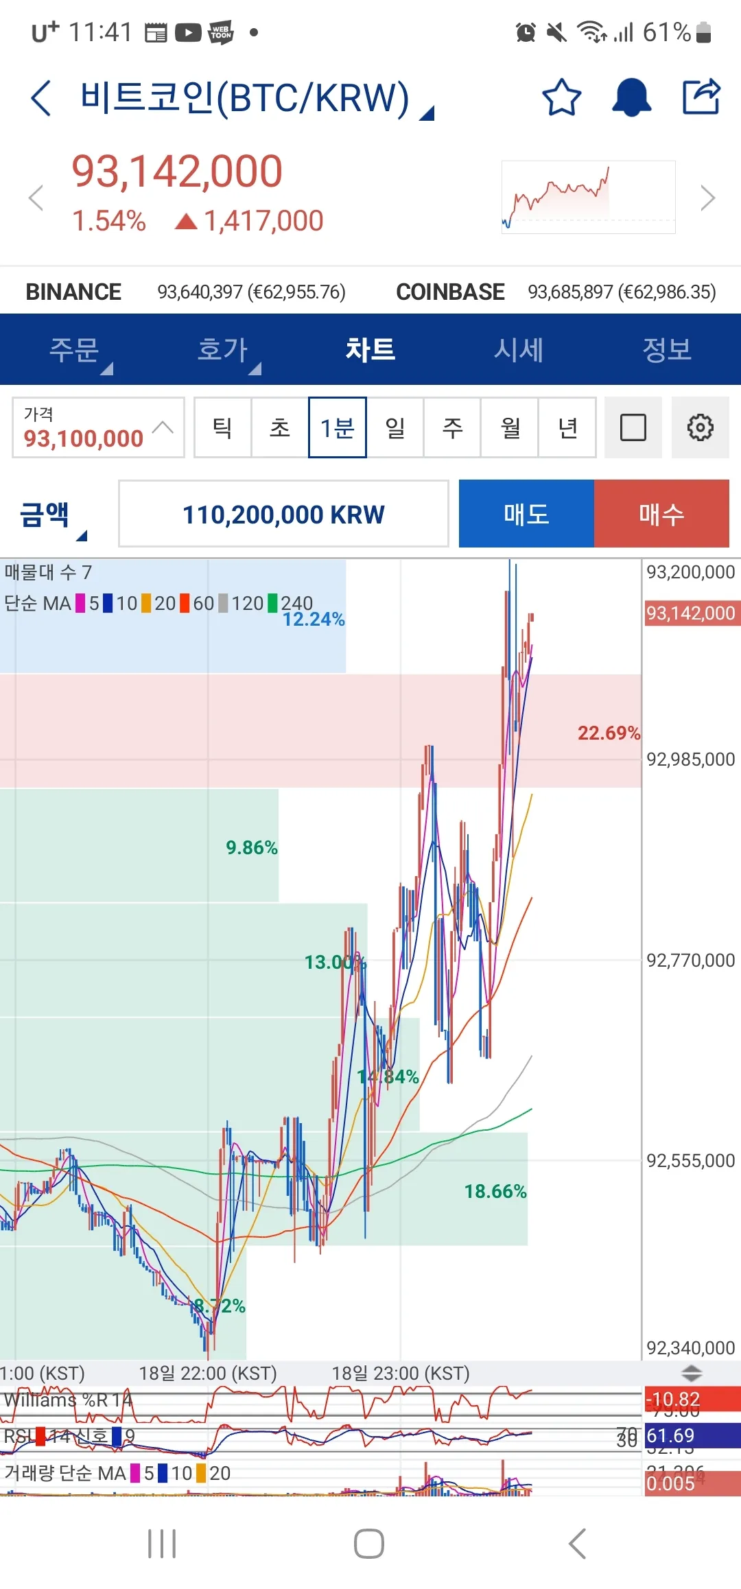Add Bitcoin to favorites with star icon
The width and height of the screenshot is (741, 1589).
[561, 97]
